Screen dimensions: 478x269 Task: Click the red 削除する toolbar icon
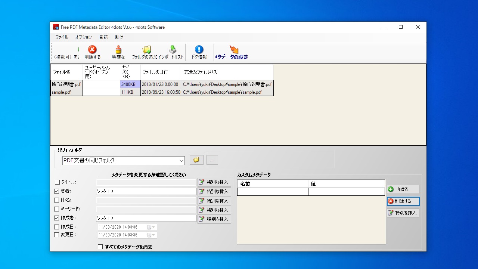click(x=92, y=50)
